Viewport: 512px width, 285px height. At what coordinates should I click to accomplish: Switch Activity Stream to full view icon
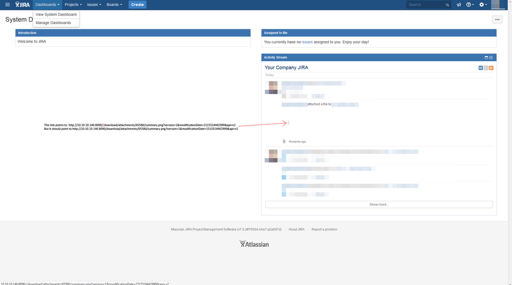coord(481,68)
